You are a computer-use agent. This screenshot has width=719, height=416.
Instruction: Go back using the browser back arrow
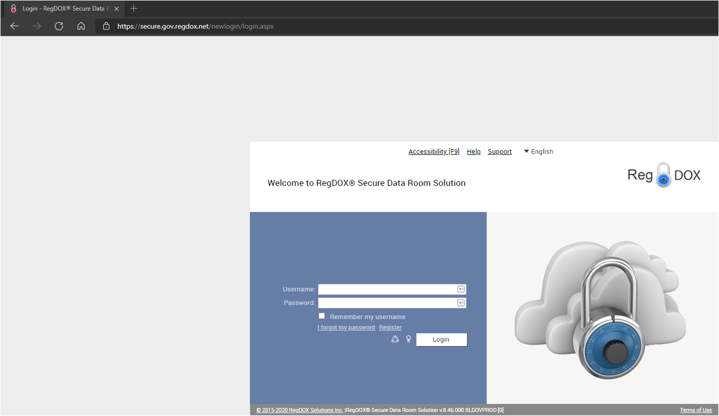coord(14,26)
